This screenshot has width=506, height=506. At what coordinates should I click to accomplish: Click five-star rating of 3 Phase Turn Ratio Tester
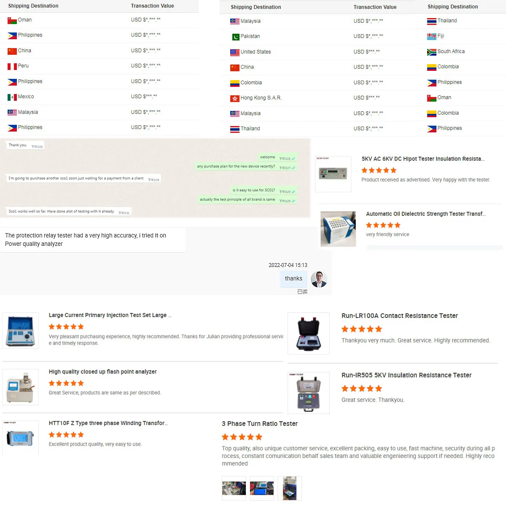(242, 437)
